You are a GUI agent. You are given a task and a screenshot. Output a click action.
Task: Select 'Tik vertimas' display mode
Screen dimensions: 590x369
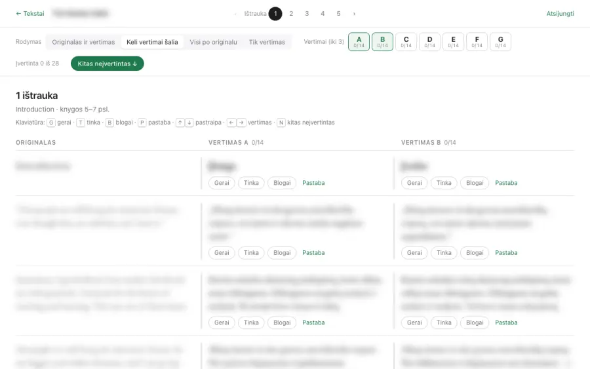point(267,42)
